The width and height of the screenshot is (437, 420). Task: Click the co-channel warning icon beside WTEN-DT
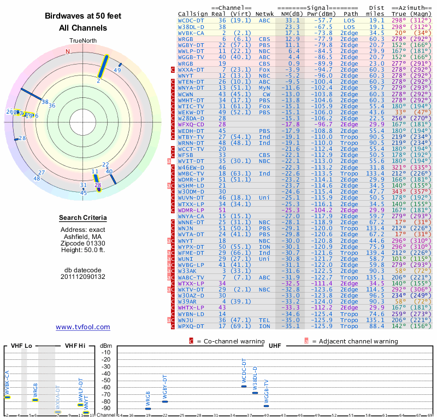point(173,81)
